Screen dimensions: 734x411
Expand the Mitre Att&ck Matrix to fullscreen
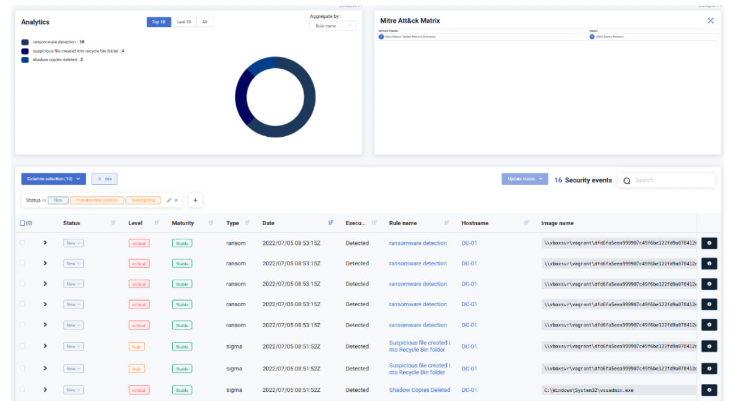tap(710, 21)
